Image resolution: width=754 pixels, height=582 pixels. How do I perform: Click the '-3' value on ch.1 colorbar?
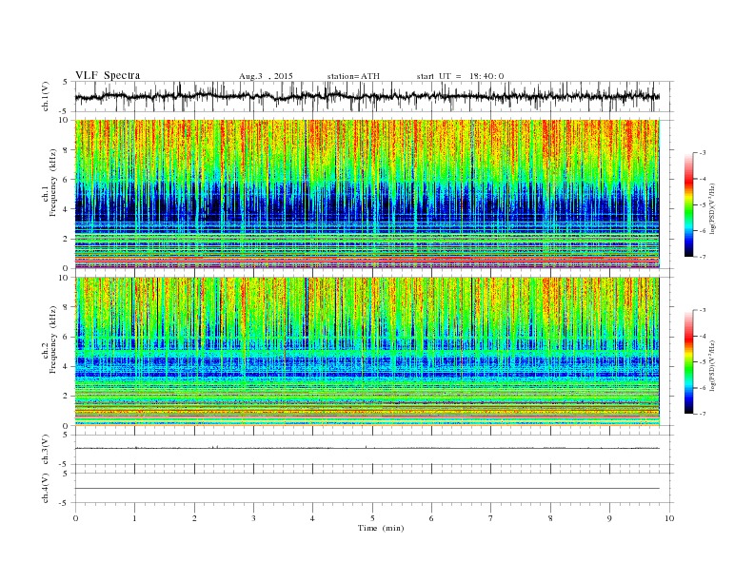click(x=702, y=153)
